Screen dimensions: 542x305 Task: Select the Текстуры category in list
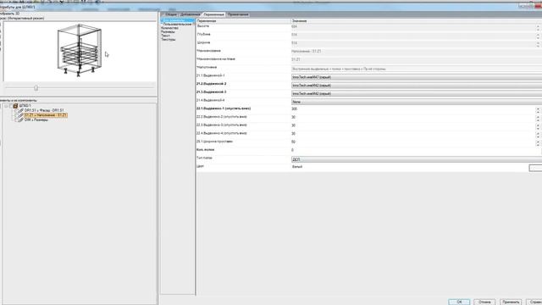[169, 40]
